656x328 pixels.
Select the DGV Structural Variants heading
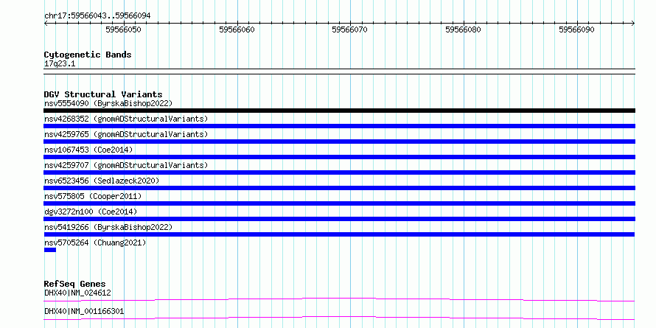(x=103, y=94)
